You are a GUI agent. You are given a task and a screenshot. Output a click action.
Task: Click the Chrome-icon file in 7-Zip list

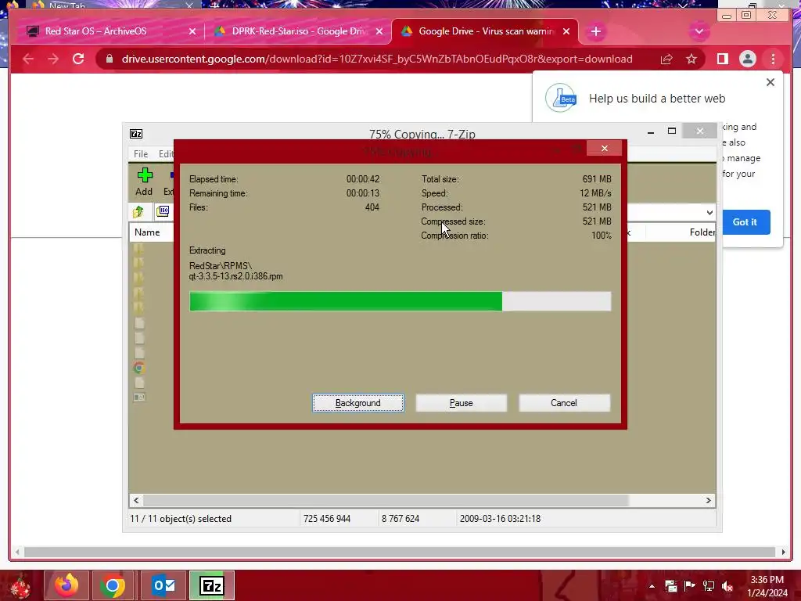(139, 368)
